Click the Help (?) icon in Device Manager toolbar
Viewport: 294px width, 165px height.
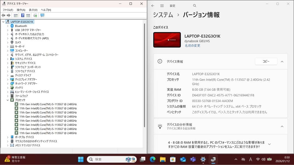pyautogui.click(x=23, y=15)
